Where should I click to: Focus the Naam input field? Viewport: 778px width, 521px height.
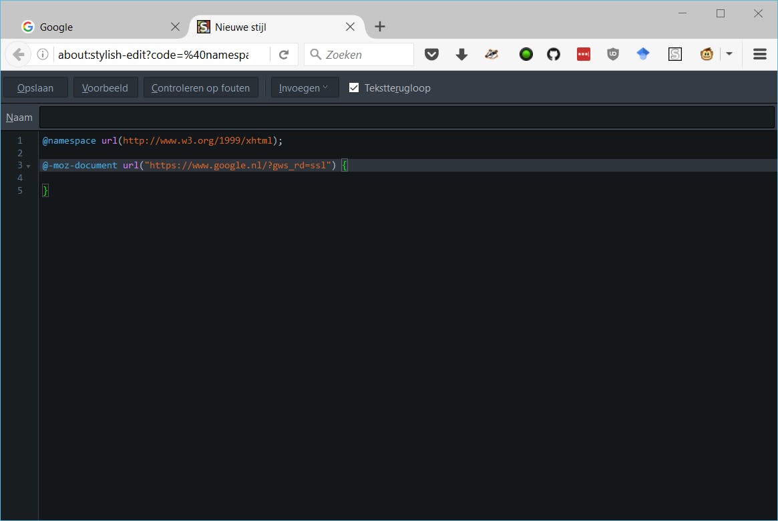407,117
